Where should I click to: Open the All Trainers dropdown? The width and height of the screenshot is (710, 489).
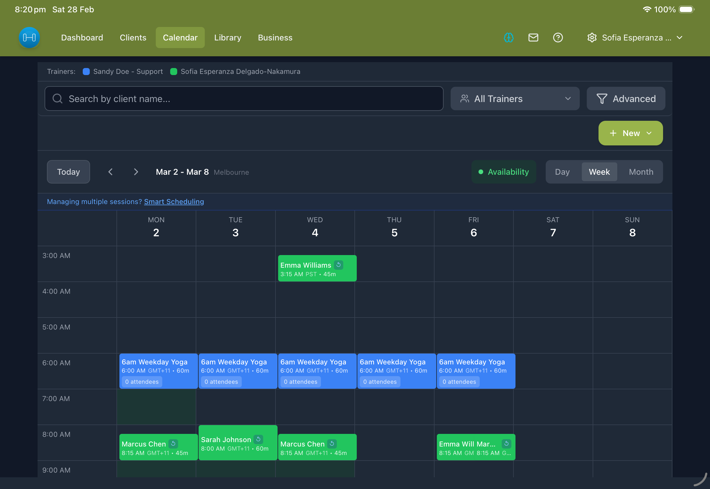coord(515,99)
